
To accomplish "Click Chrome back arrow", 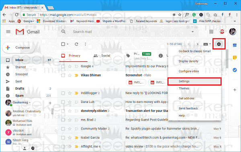I will [x=4, y=15].
